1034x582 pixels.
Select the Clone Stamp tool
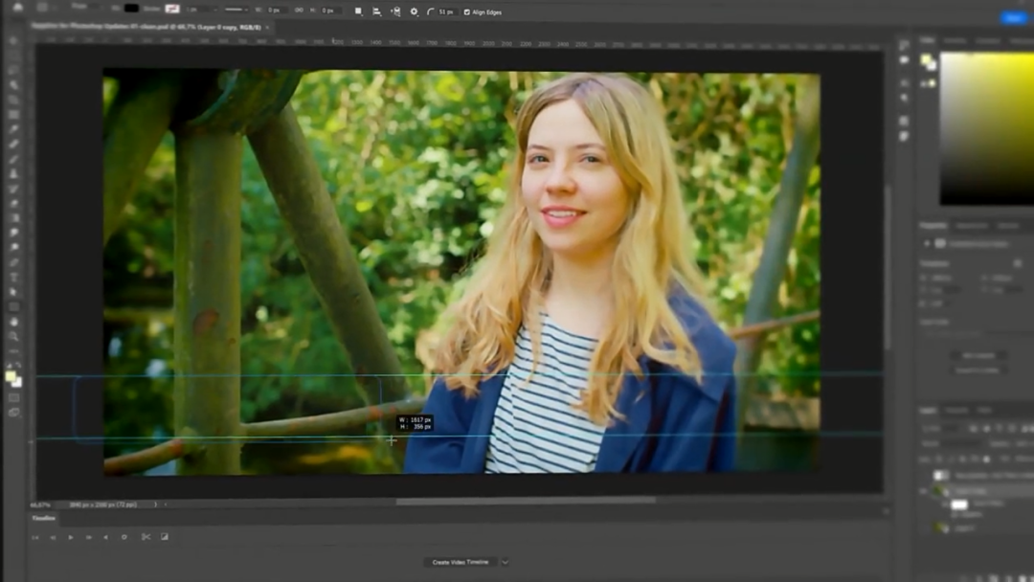pos(13,173)
